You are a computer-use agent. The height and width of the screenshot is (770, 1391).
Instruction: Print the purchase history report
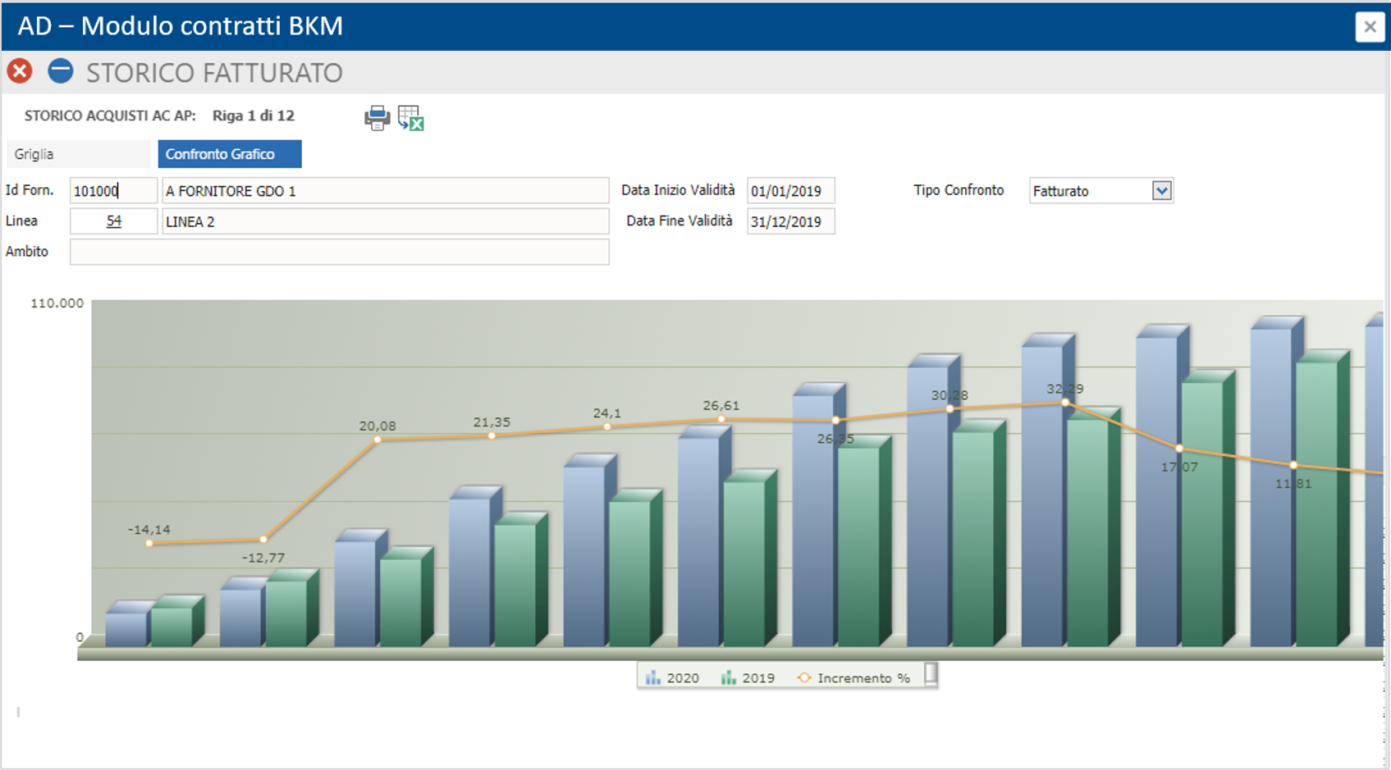click(377, 118)
